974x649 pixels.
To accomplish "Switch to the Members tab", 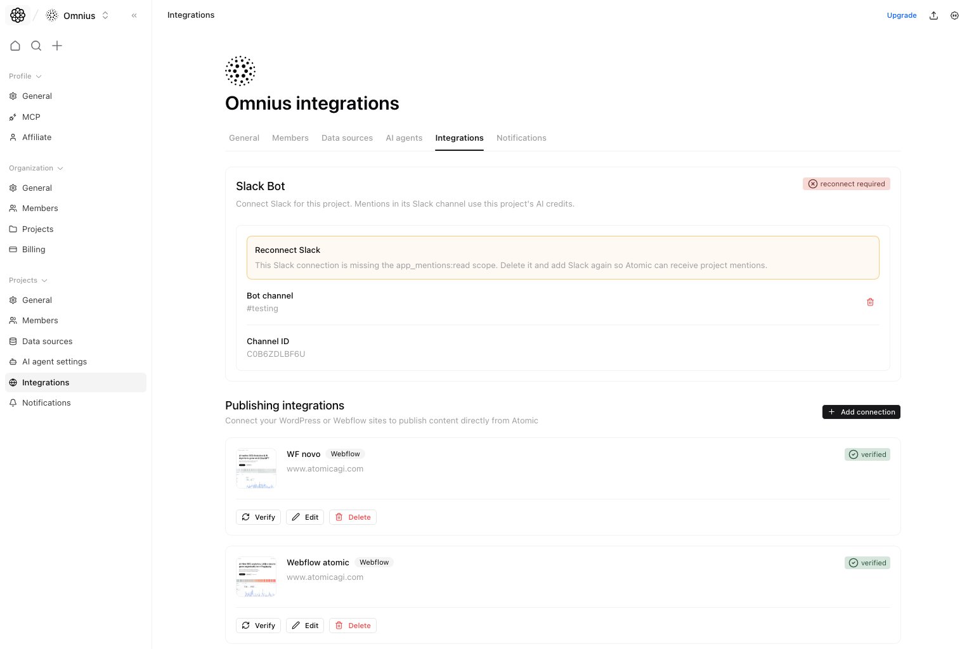I will click(290, 138).
